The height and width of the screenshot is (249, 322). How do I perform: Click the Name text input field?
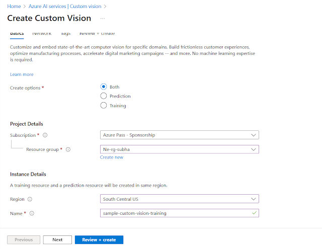pos(176,213)
